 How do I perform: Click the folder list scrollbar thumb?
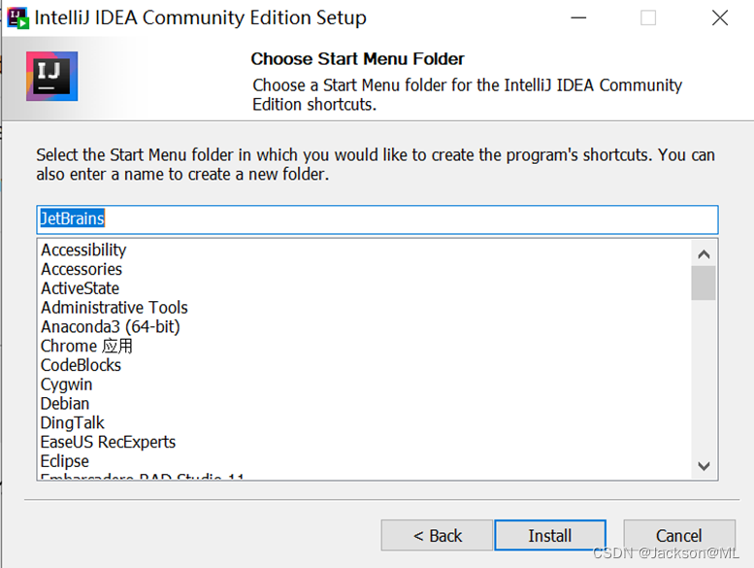tap(704, 284)
